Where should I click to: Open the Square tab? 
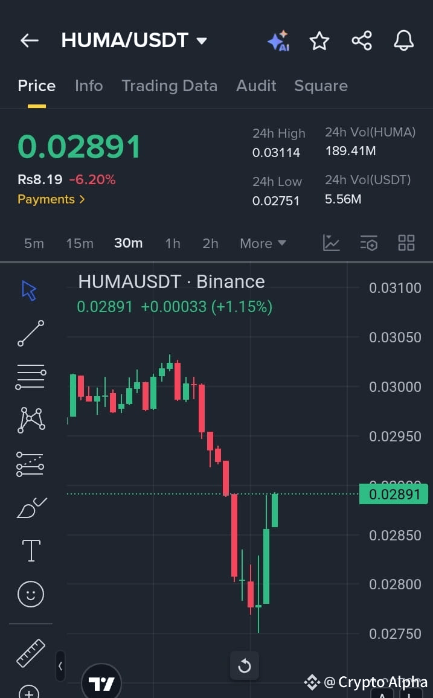tap(321, 86)
